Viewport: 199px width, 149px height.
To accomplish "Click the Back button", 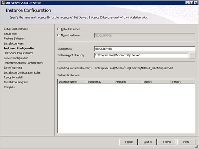I will point(129,142).
